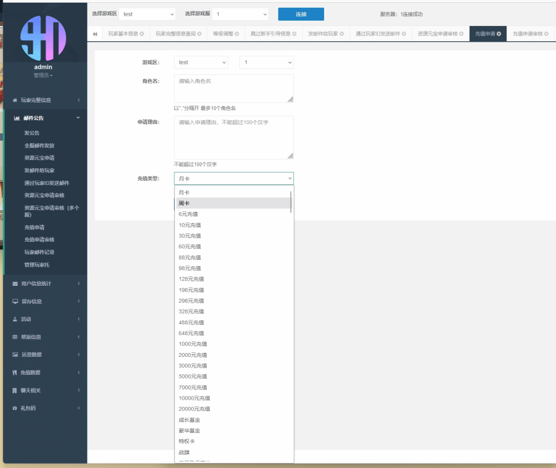Open 充值申请审核 in the sidebar
This screenshot has width=556, height=468.
click(40, 240)
